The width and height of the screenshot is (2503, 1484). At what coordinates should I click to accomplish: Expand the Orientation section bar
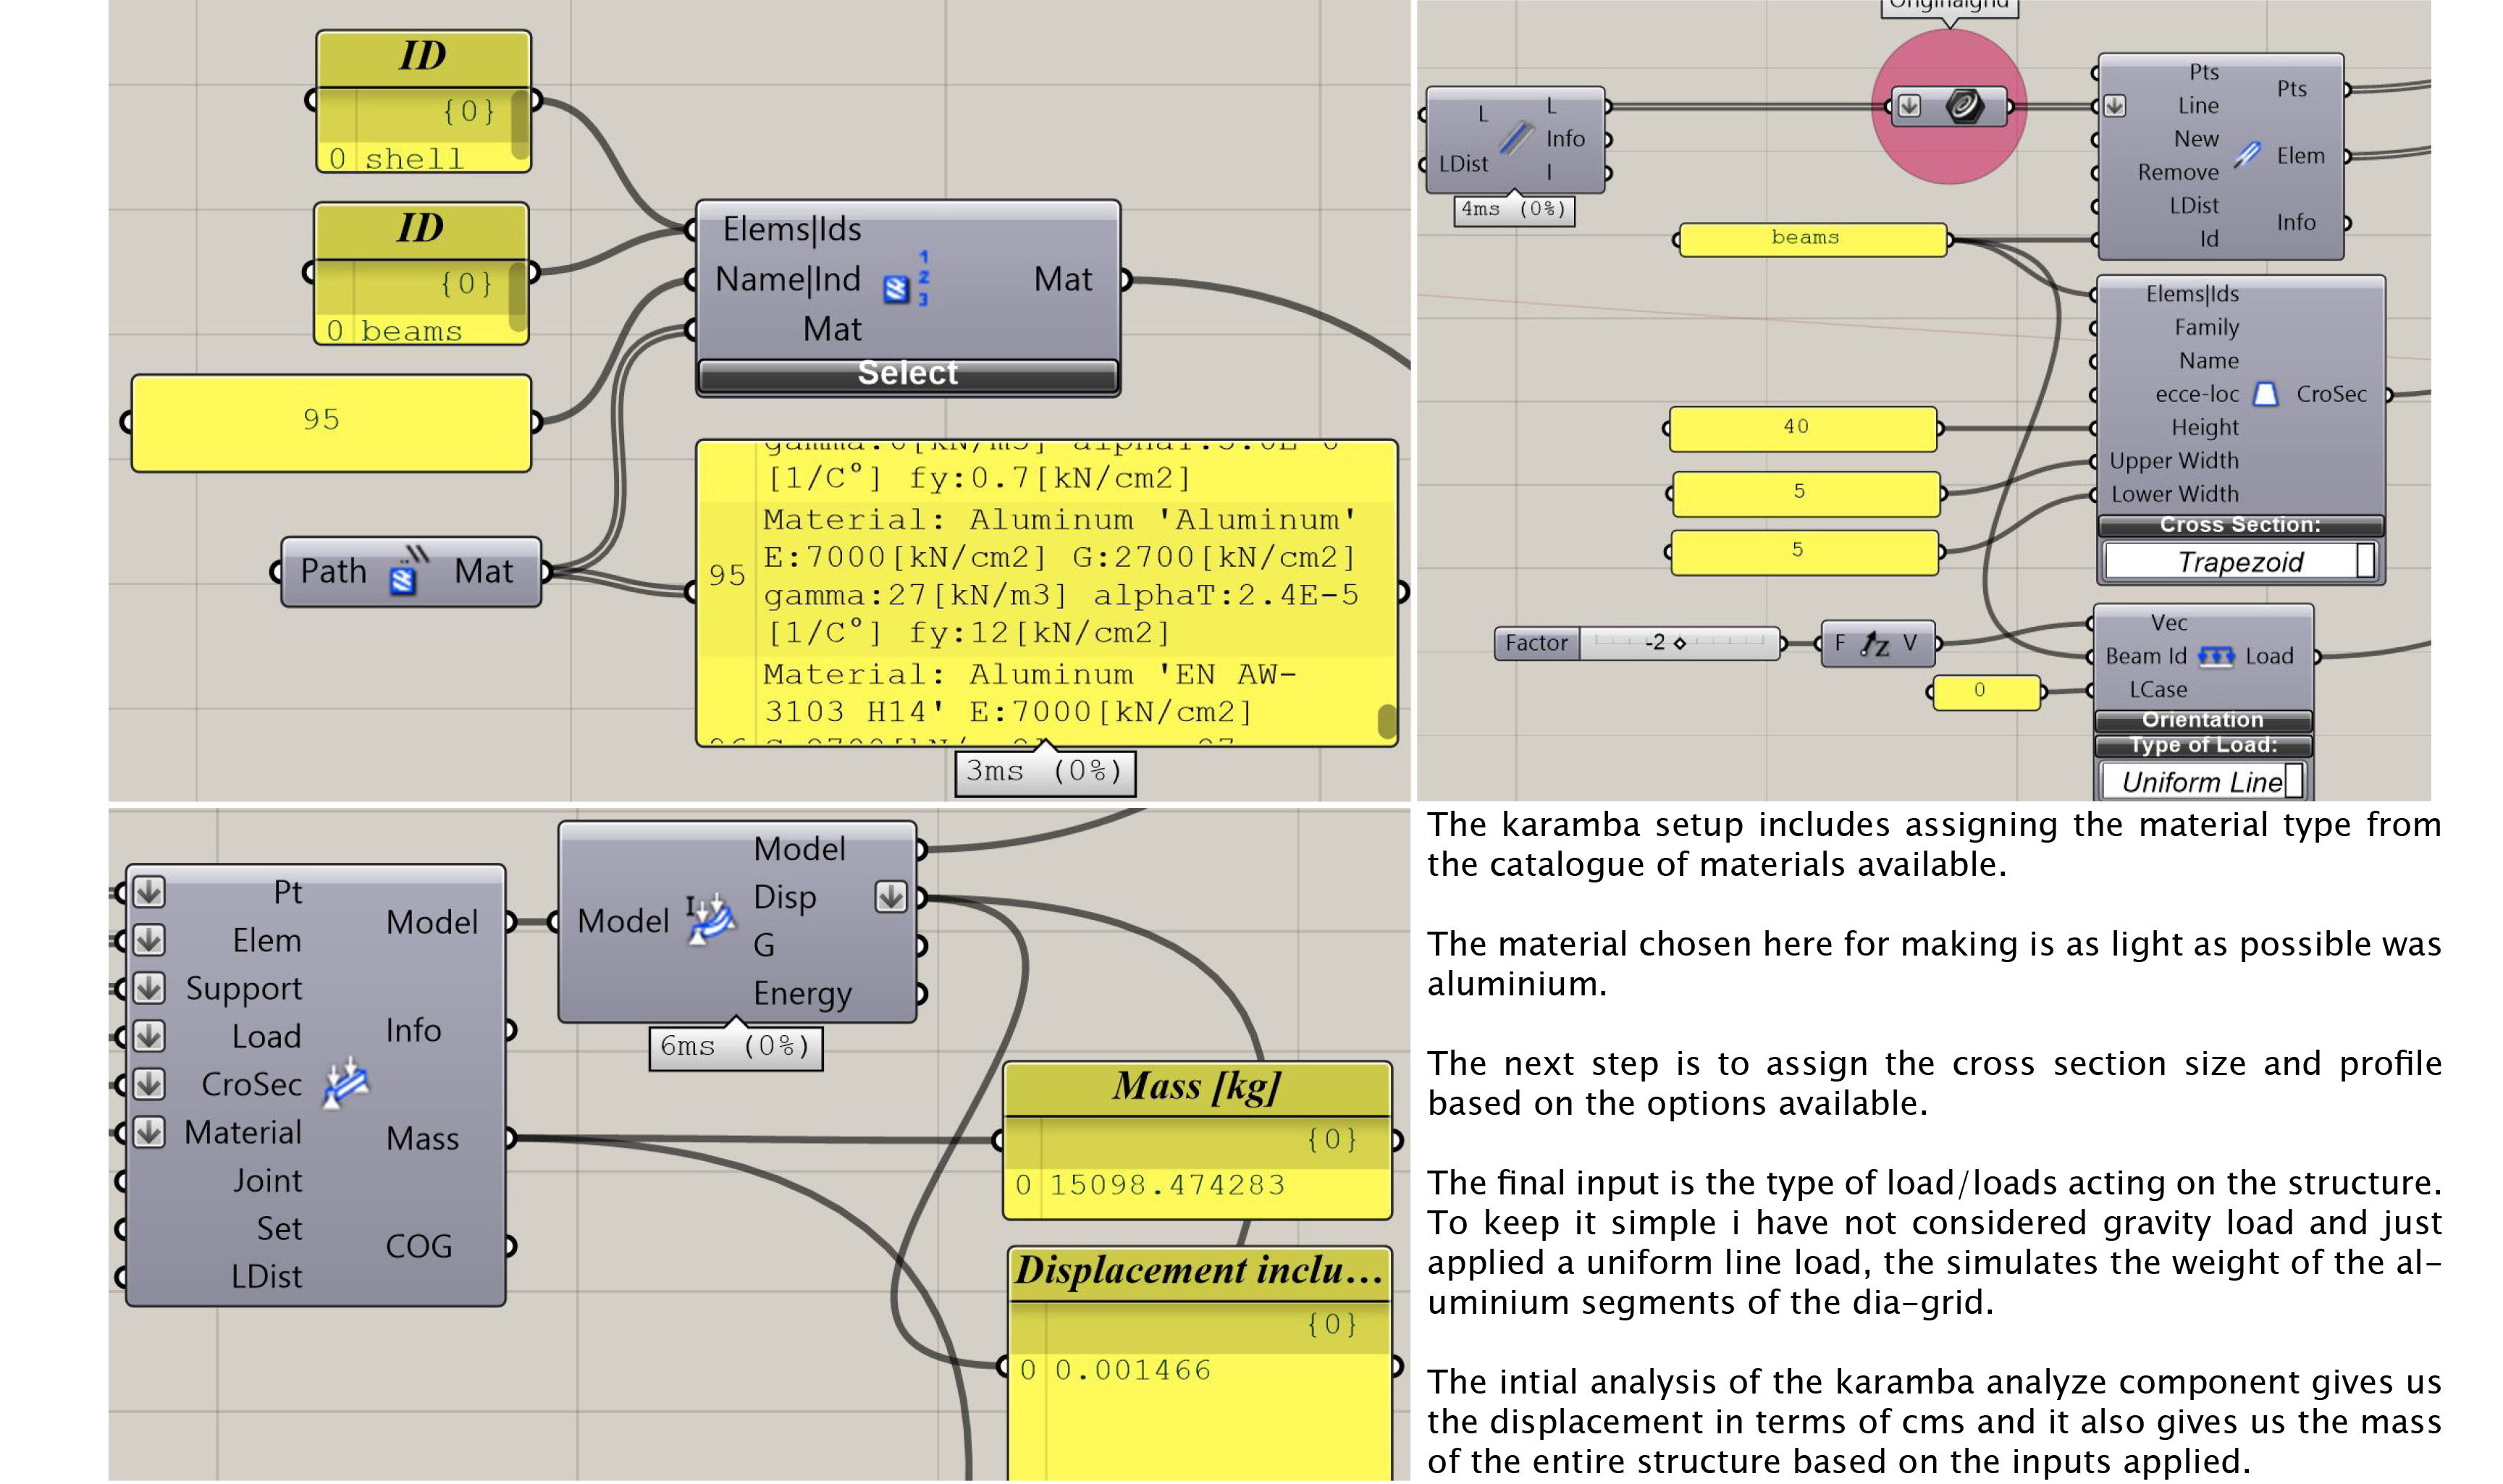(2202, 720)
